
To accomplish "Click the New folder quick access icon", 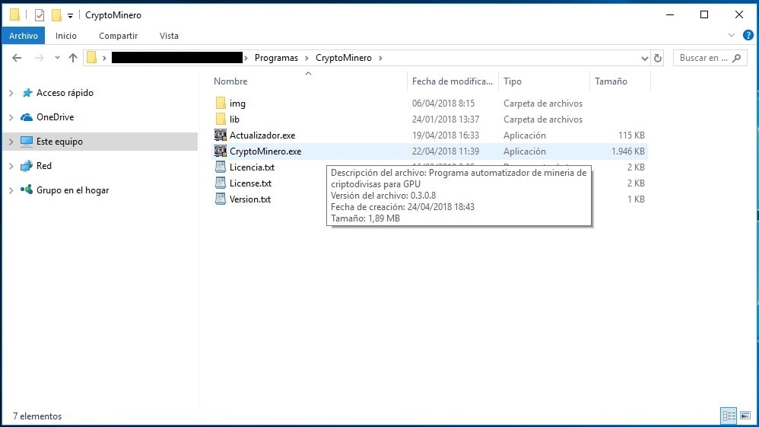I will click(56, 15).
